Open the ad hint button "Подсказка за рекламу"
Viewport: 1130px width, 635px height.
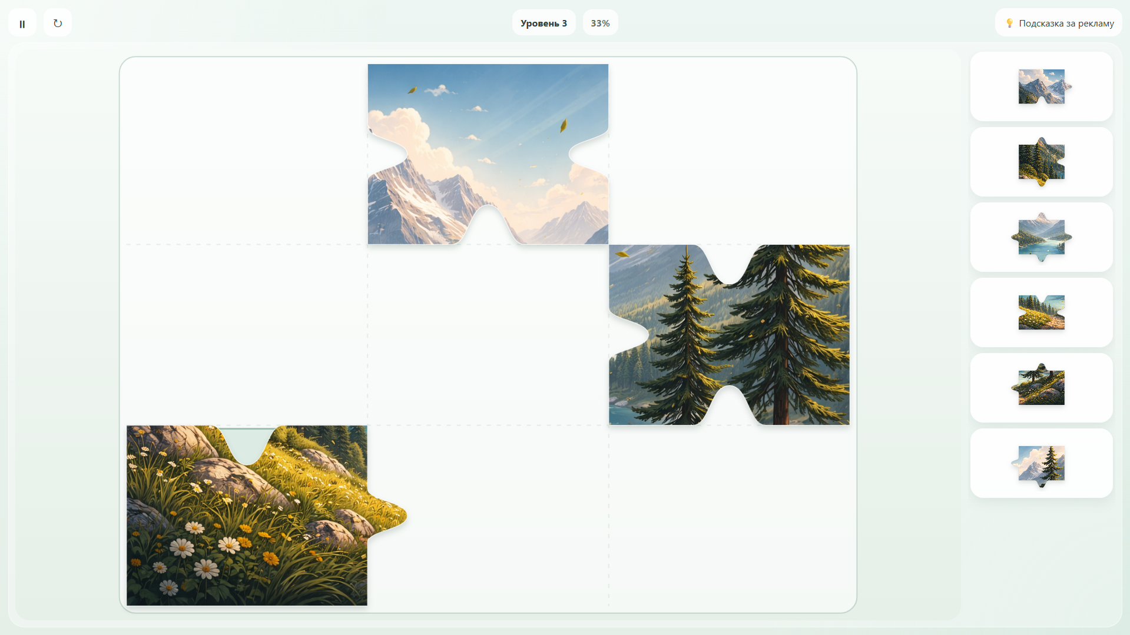1058,24
